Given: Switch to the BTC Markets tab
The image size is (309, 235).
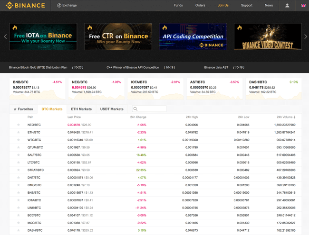Looking at the screenshot, I should 52,109.
